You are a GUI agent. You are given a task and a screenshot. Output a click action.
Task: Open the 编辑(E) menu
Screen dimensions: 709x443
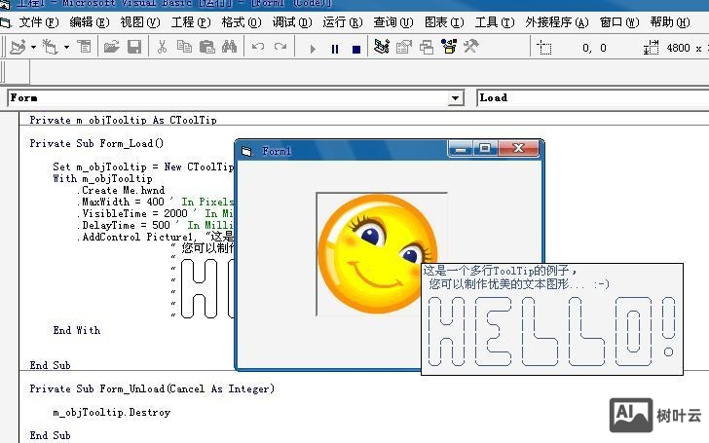[x=90, y=22]
